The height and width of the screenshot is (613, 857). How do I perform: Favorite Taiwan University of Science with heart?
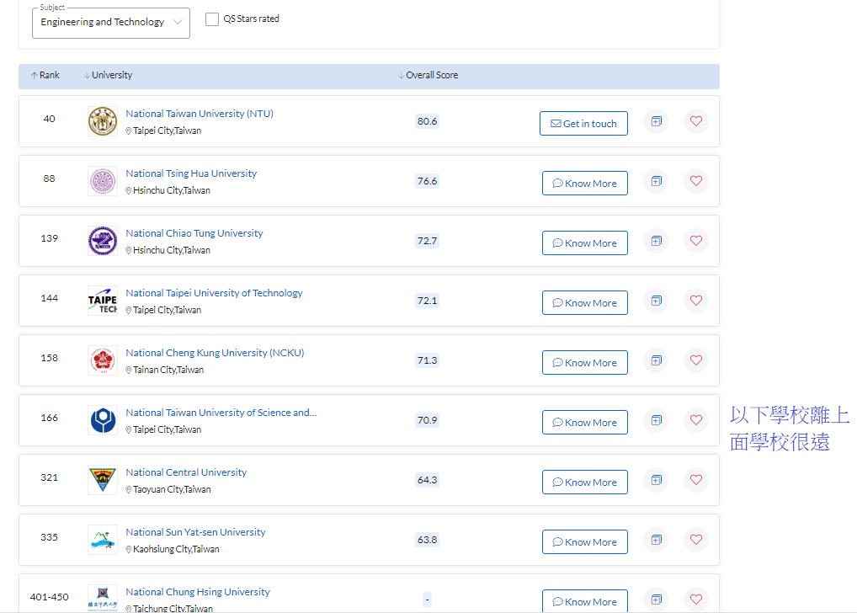pyautogui.click(x=695, y=420)
